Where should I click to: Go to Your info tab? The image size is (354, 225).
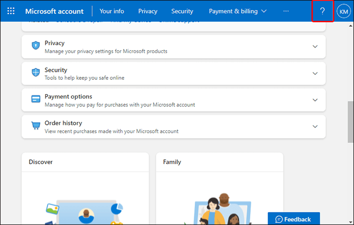[112, 11]
